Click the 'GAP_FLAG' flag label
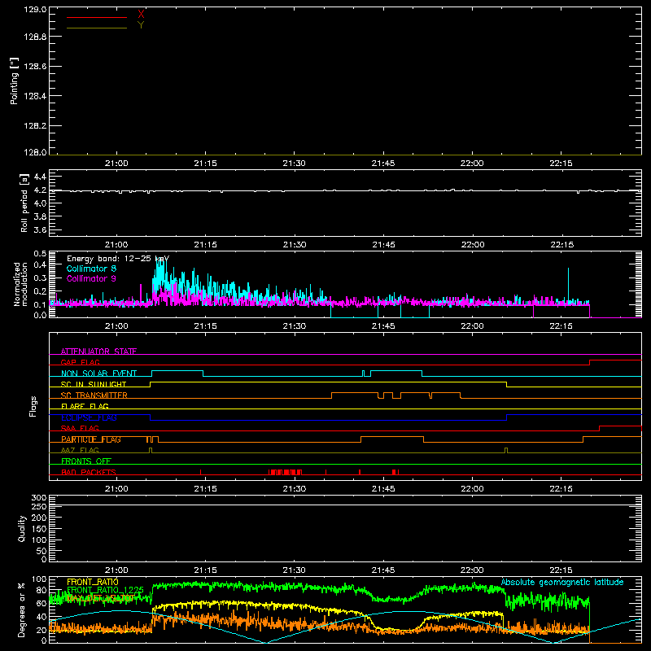 (80, 362)
